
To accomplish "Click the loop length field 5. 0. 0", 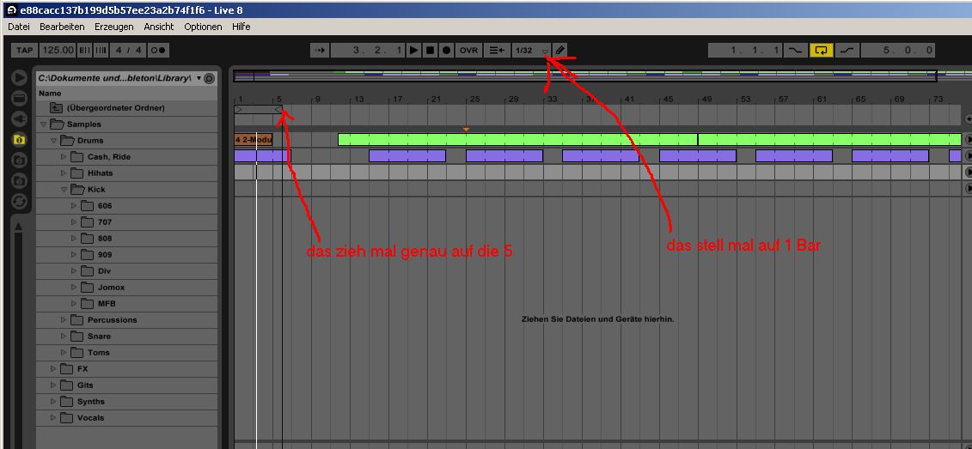I will click(898, 50).
